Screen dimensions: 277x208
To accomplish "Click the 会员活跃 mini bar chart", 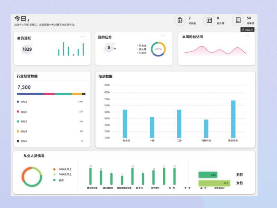I will coord(71,49).
